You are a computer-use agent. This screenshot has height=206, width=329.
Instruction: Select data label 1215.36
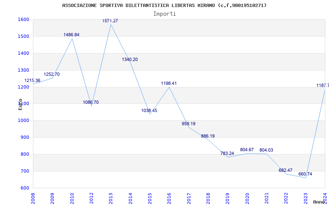32,80
